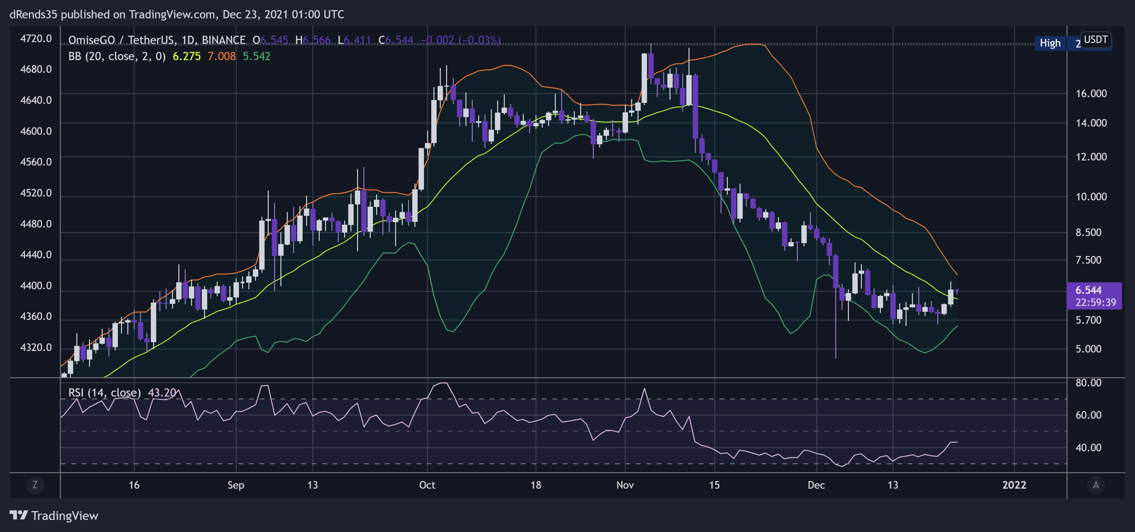Select the RSI (14, close) indicator label
Image resolution: width=1135 pixels, height=532 pixels.
click(x=105, y=392)
